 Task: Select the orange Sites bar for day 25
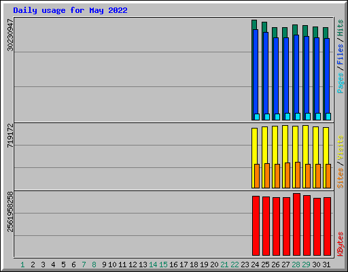[x=267, y=175]
